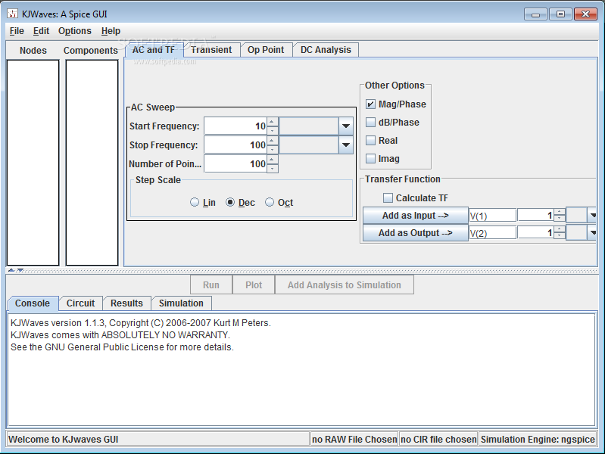Screen dimensions: 605x454
Task: Check the Calculate TF checkbox
Action: (388, 198)
